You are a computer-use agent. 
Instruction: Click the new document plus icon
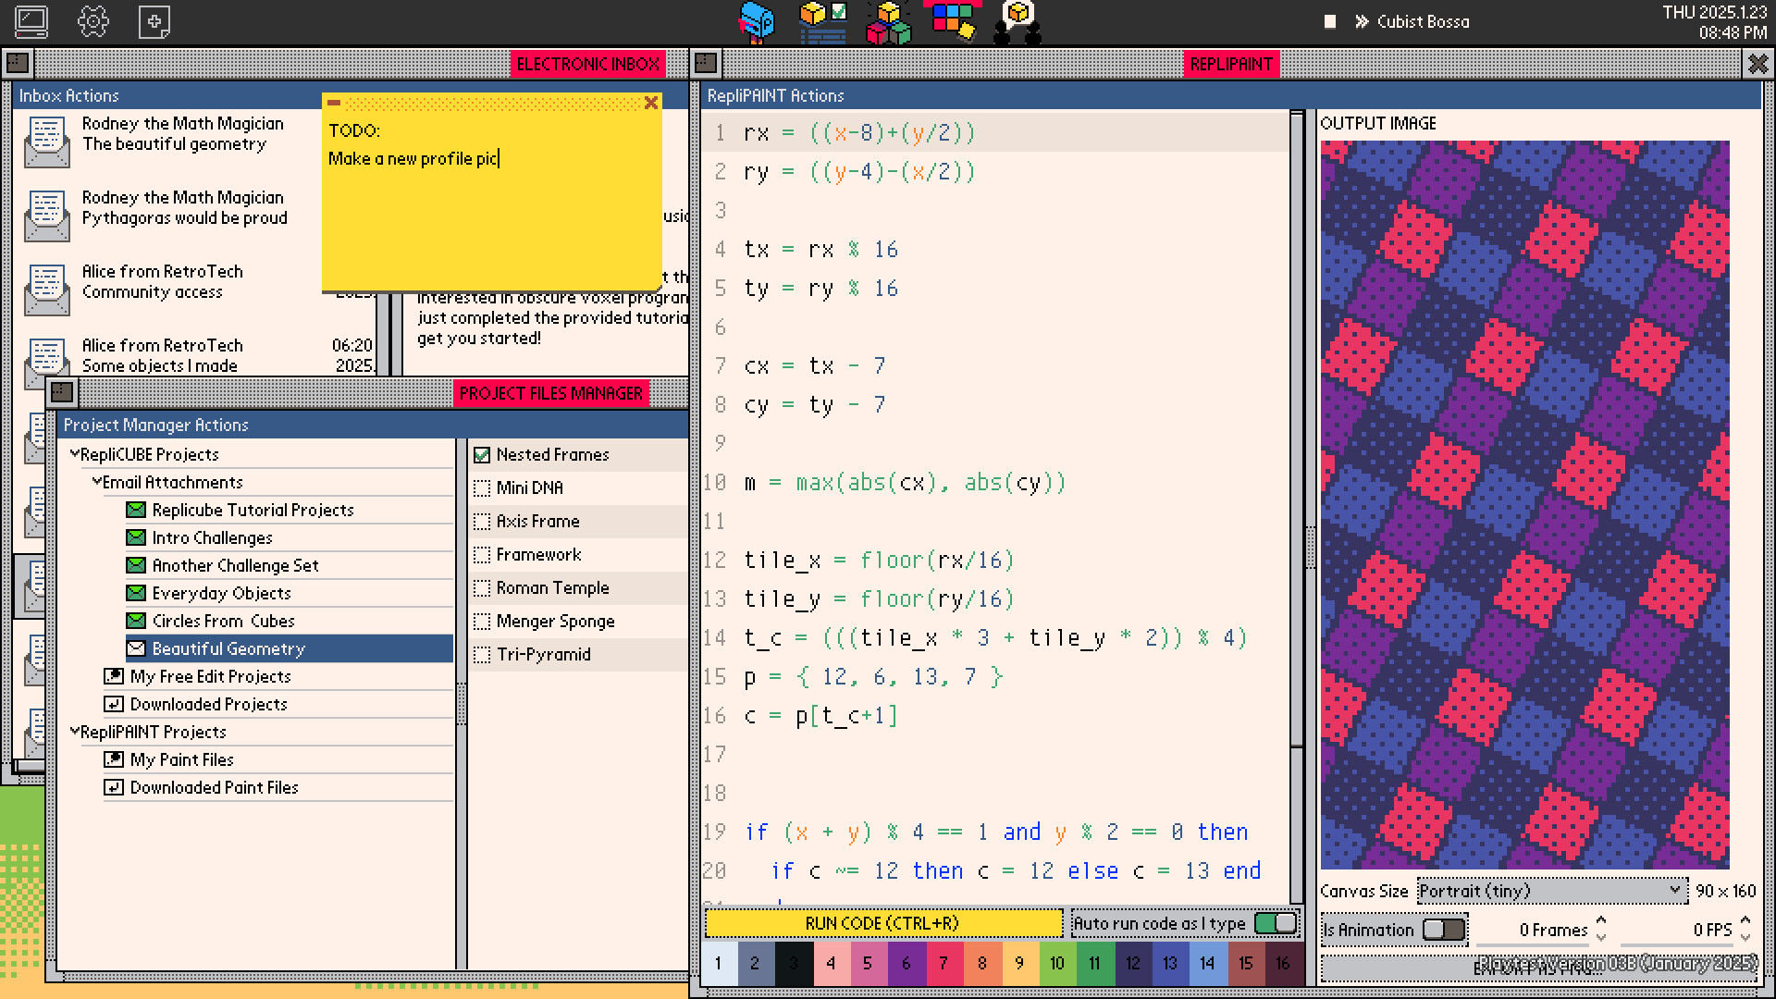coord(154,21)
